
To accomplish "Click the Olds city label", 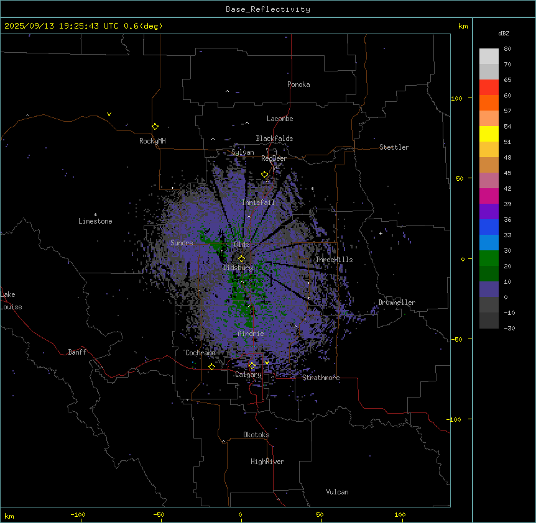I will coord(241,245).
